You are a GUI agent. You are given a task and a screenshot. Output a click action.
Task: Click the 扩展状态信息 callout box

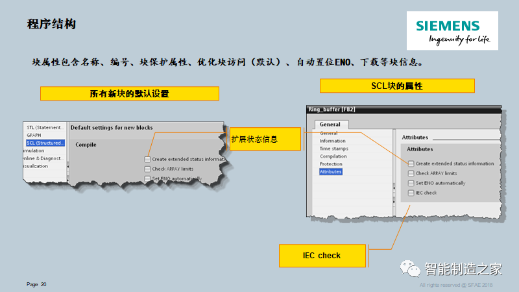coord(265,139)
